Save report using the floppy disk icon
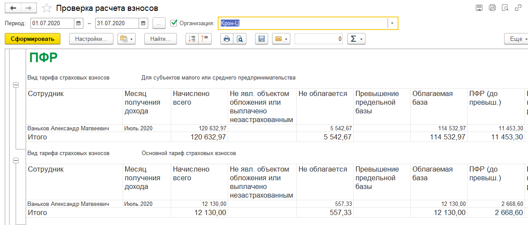Image resolution: width=528 pixels, height=225 pixels. [x=262, y=39]
